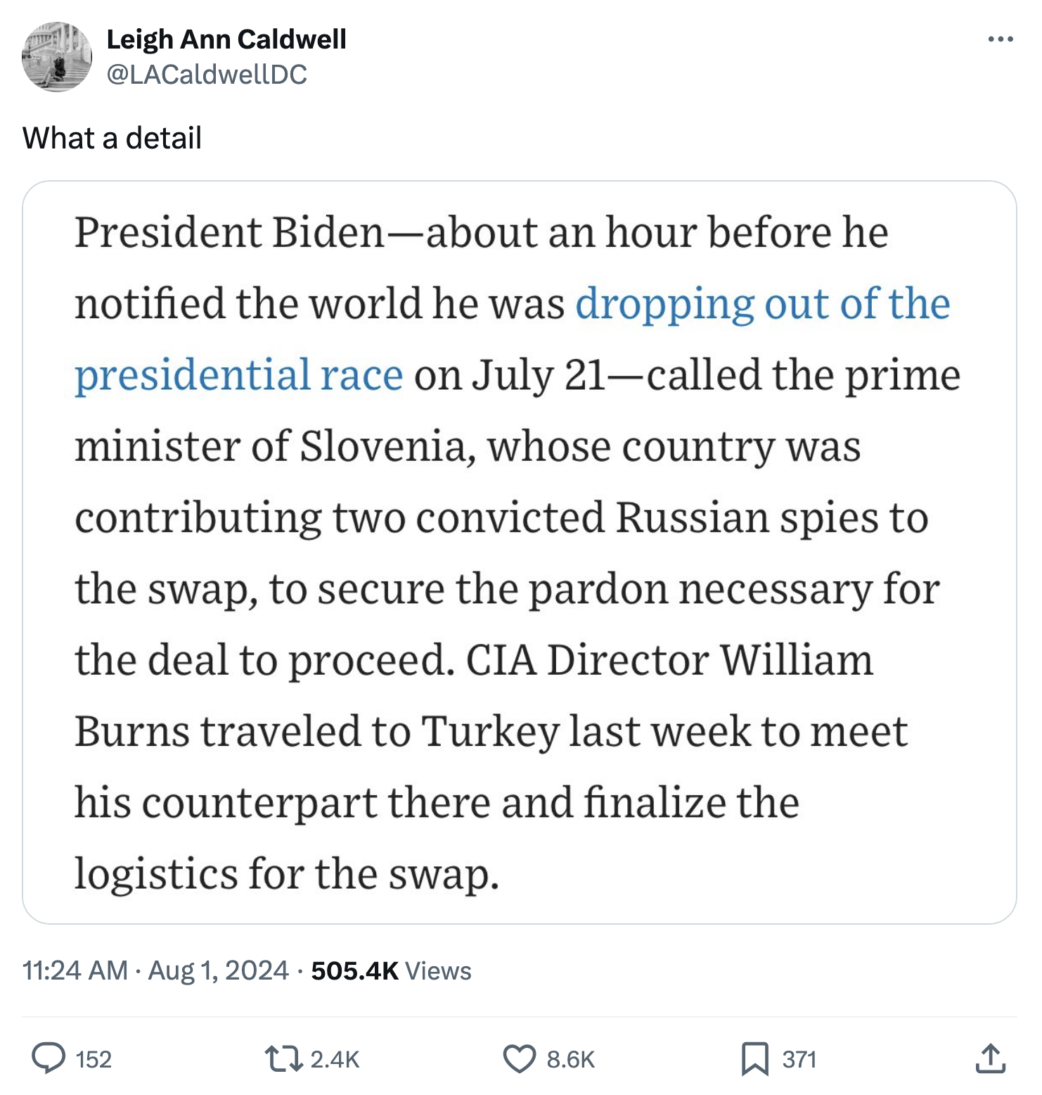This screenshot has height=1095, width=1042.
Task: Click the 11:24 AM timestamp
Action: click(75, 970)
